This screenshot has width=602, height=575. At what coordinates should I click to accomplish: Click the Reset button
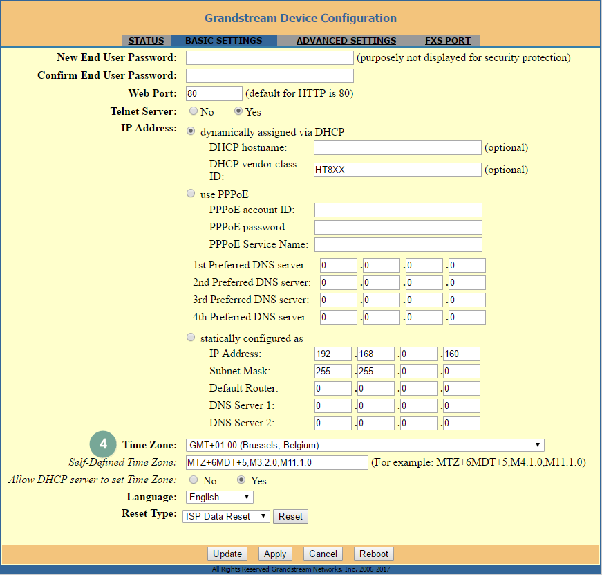[x=290, y=517]
